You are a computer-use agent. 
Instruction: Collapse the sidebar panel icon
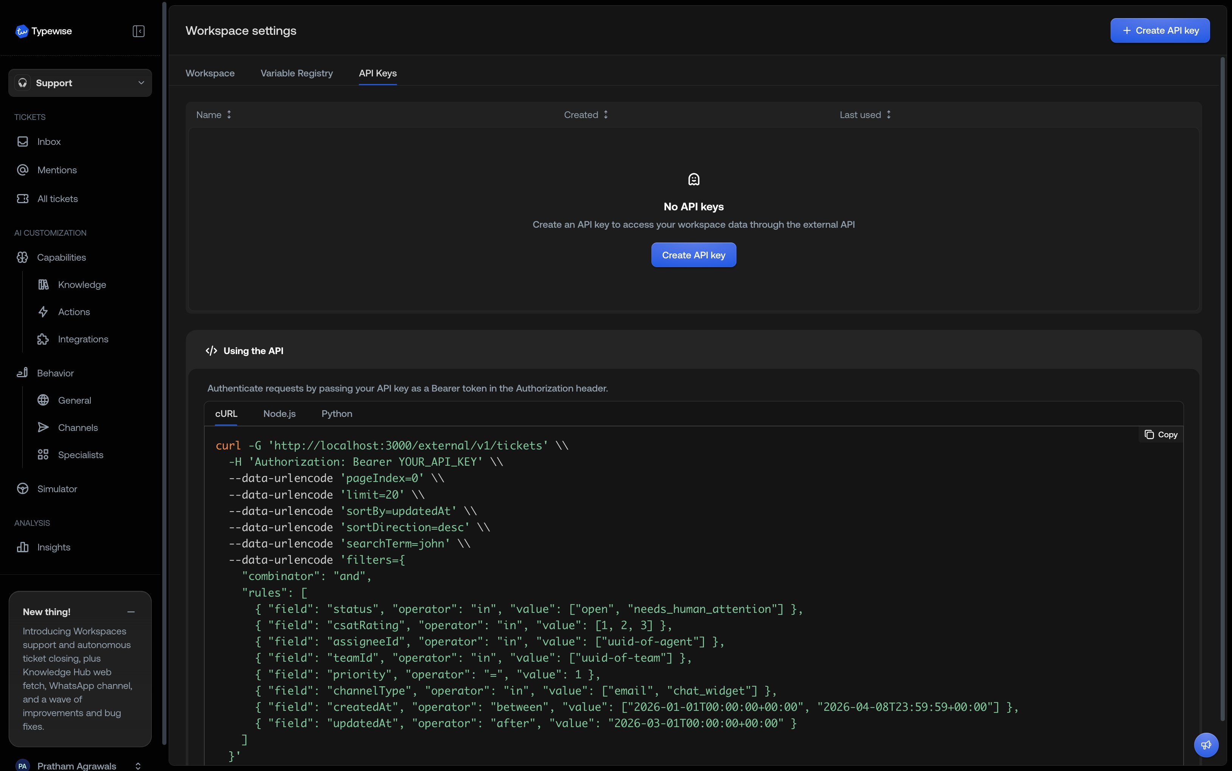tap(139, 31)
